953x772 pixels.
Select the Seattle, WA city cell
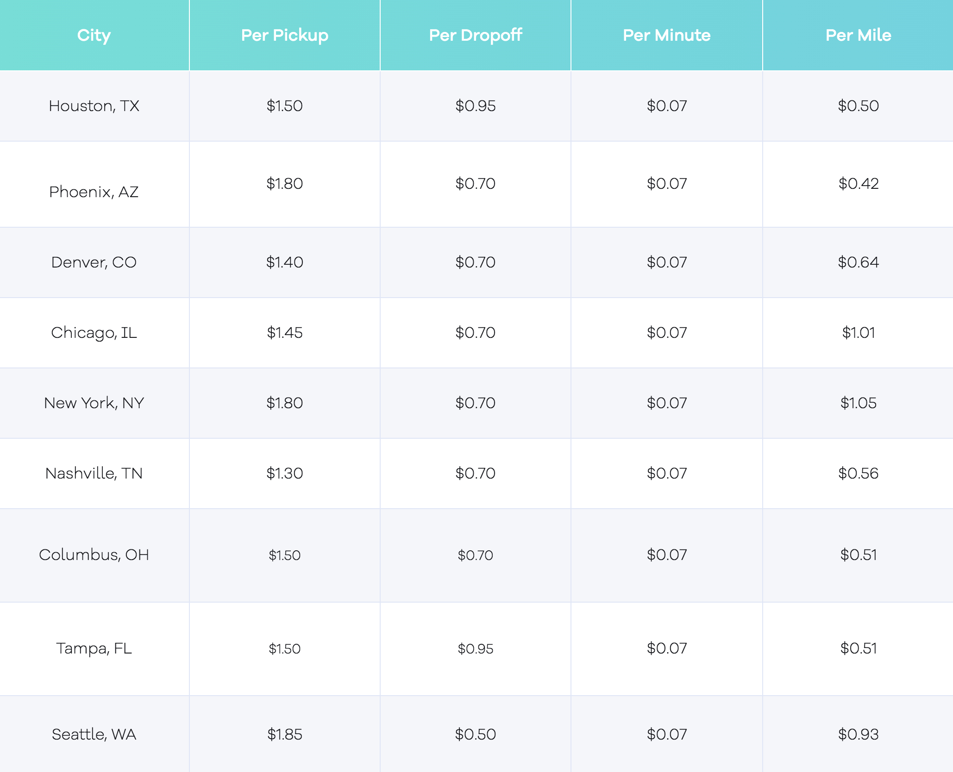pyautogui.click(x=94, y=735)
